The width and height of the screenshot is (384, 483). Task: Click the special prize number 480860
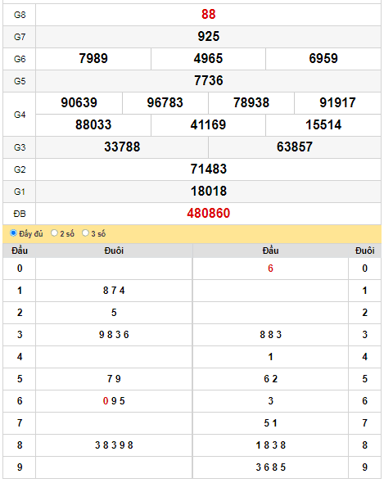(x=208, y=213)
